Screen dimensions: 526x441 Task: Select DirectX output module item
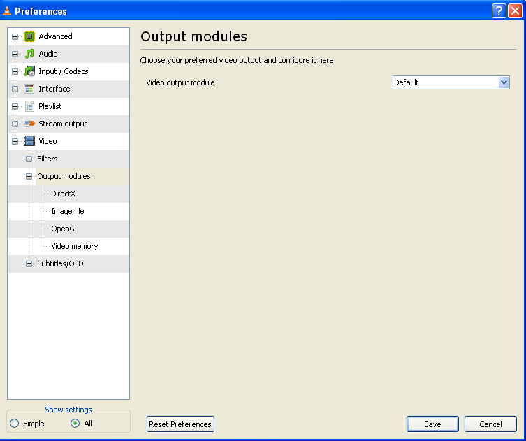coord(63,194)
